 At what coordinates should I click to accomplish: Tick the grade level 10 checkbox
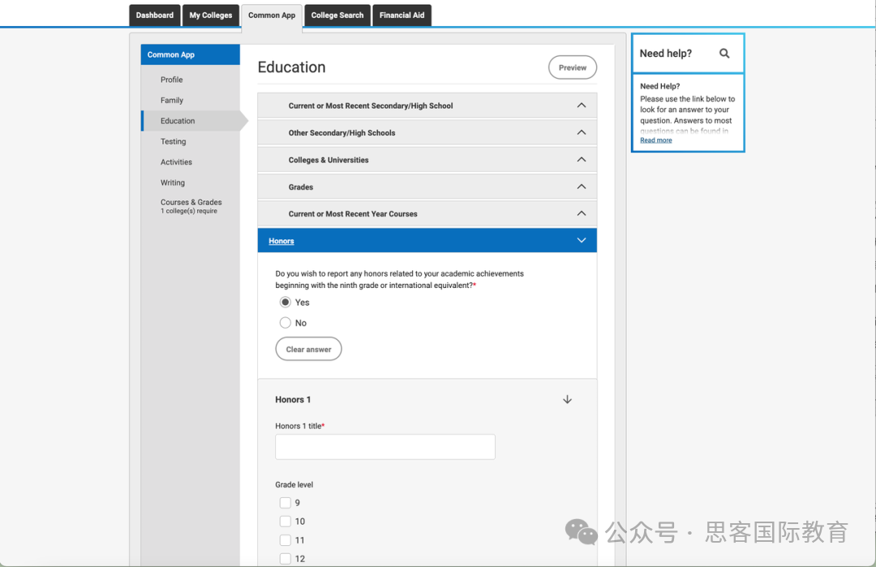[x=286, y=522]
